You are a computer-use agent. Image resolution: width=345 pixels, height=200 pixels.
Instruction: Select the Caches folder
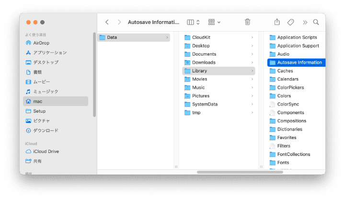pyautogui.click(x=285, y=71)
